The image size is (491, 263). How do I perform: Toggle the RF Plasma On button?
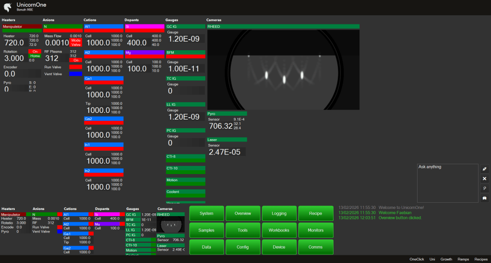tap(75, 60)
